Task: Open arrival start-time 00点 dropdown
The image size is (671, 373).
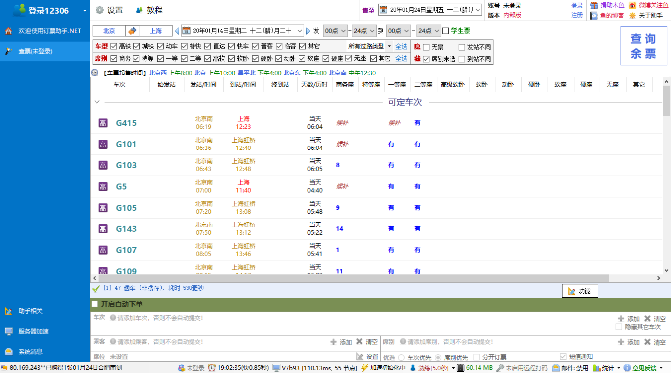Action: tap(398, 31)
